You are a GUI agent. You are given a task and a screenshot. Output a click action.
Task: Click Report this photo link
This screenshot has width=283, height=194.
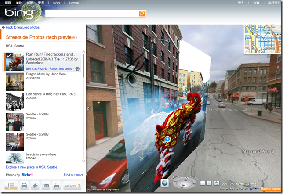tap(61, 69)
